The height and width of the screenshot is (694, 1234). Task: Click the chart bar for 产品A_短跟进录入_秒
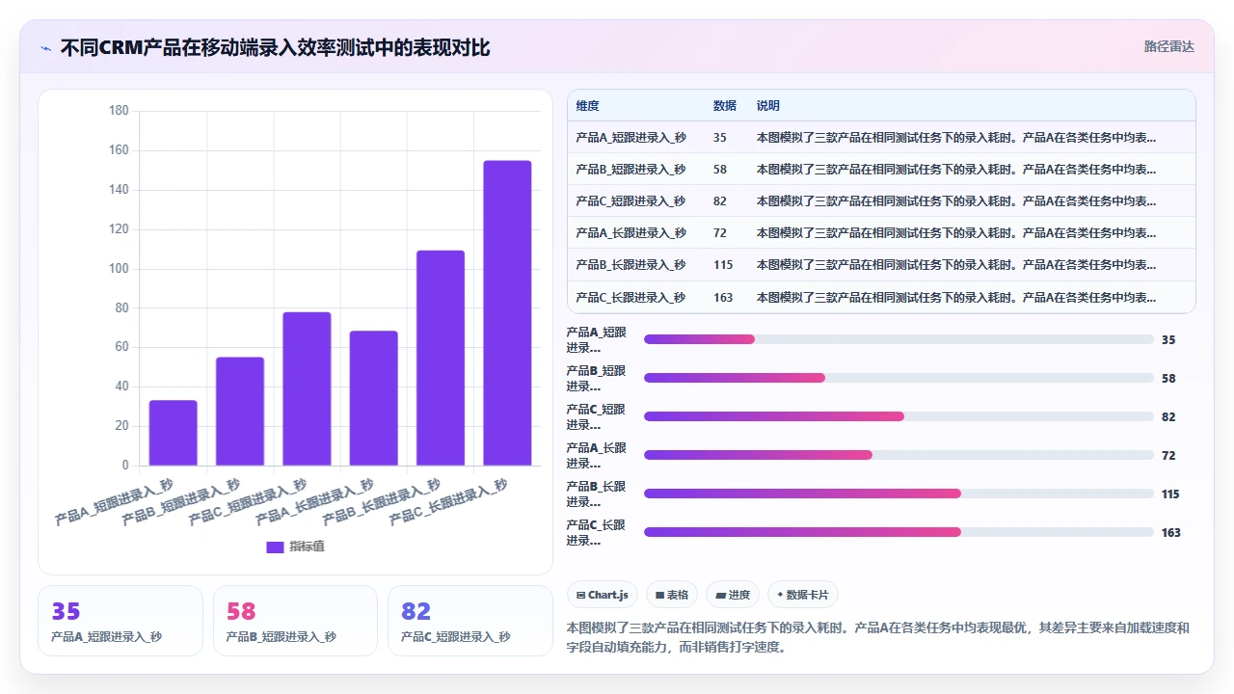pyautogui.click(x=174, y=433)
